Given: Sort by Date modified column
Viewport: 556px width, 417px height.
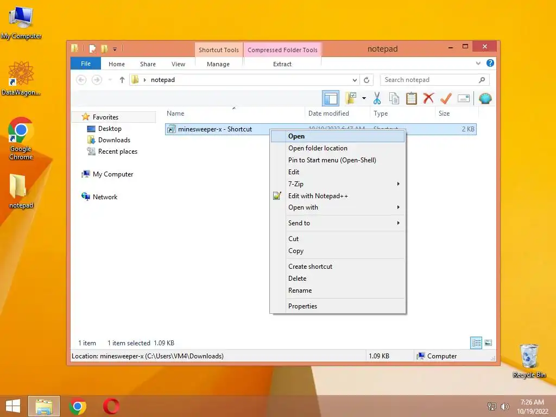Looking at the screenshot, I should [337, 113].
